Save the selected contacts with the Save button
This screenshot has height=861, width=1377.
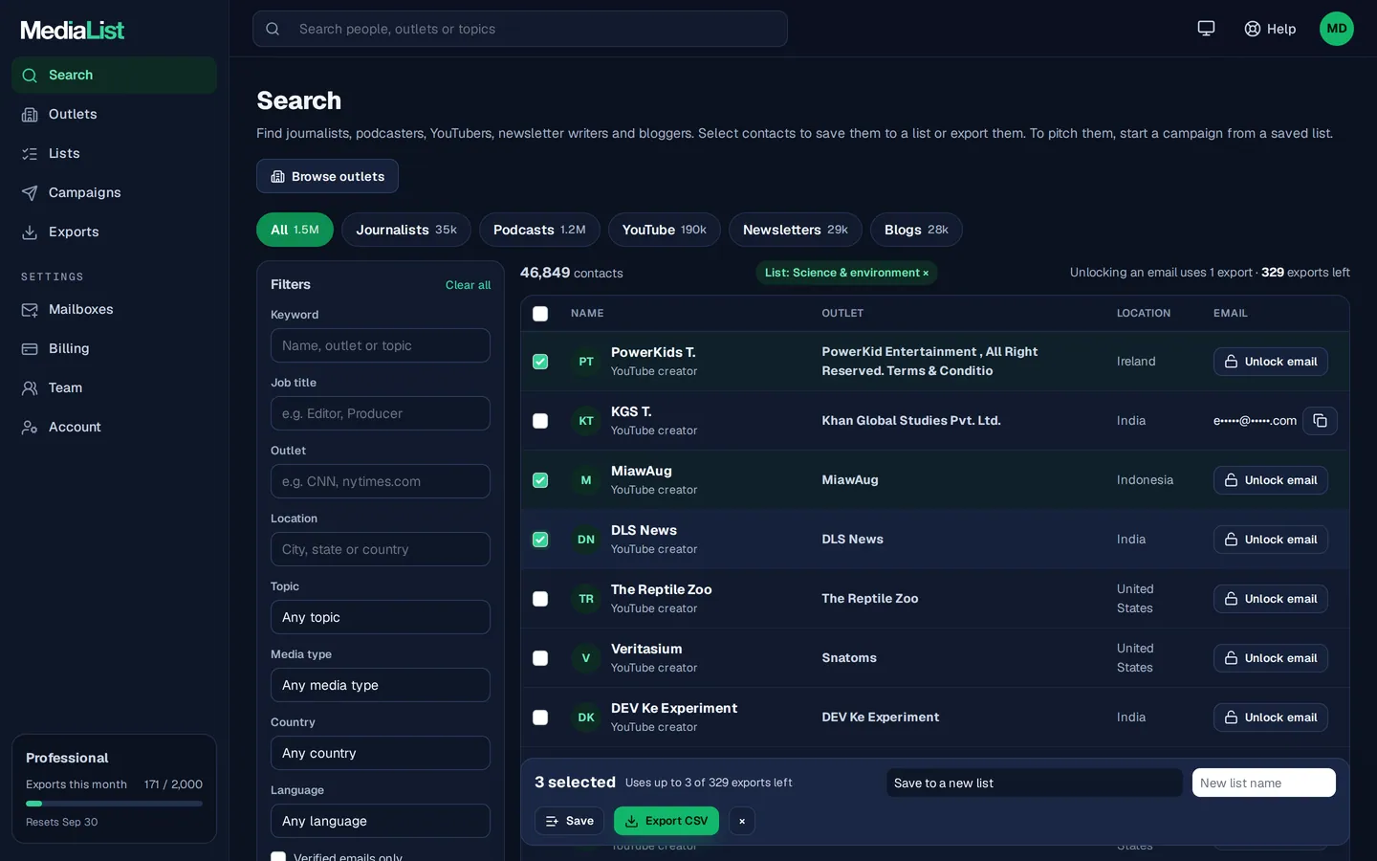click(569, 821)
